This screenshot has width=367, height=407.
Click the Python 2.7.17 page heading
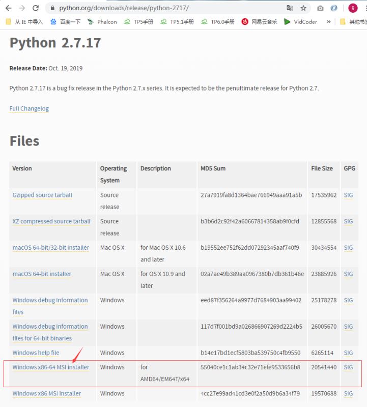tap(55, 43)
